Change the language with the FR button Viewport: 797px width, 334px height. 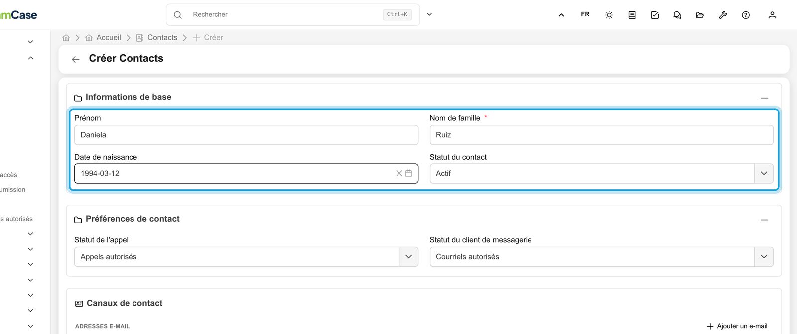point(585,14)
